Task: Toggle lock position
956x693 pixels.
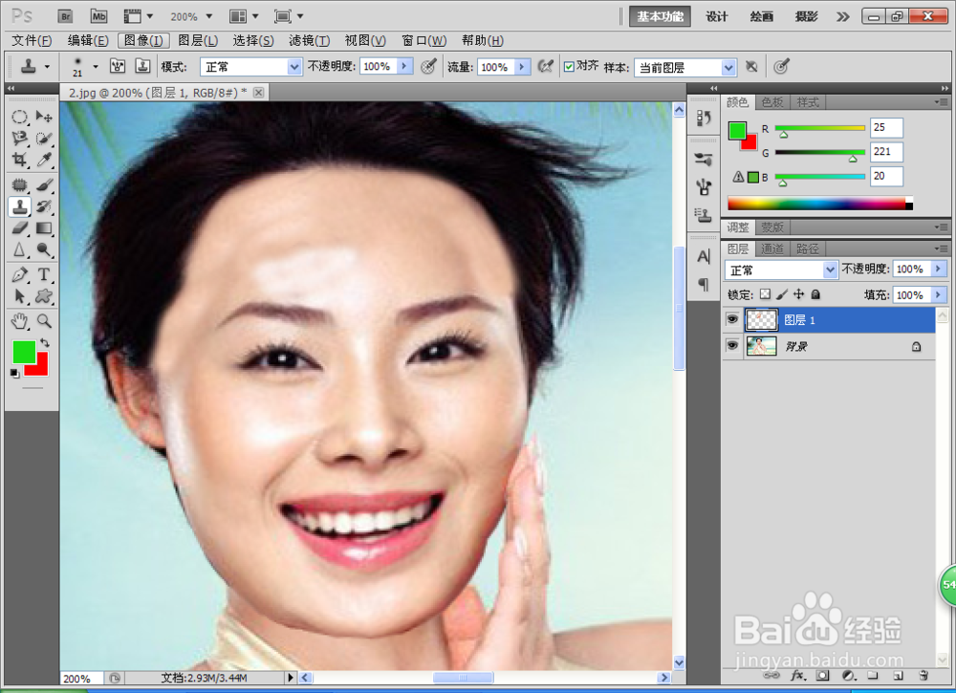Action: pos(798,294)
